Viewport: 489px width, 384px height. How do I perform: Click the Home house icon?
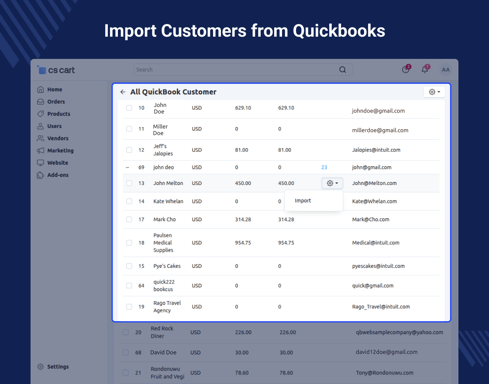(41, 89)
